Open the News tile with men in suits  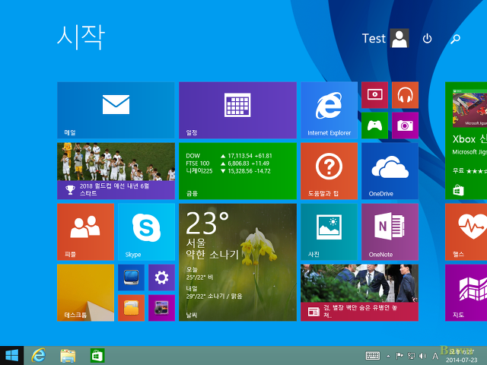(x=359, y=292)
